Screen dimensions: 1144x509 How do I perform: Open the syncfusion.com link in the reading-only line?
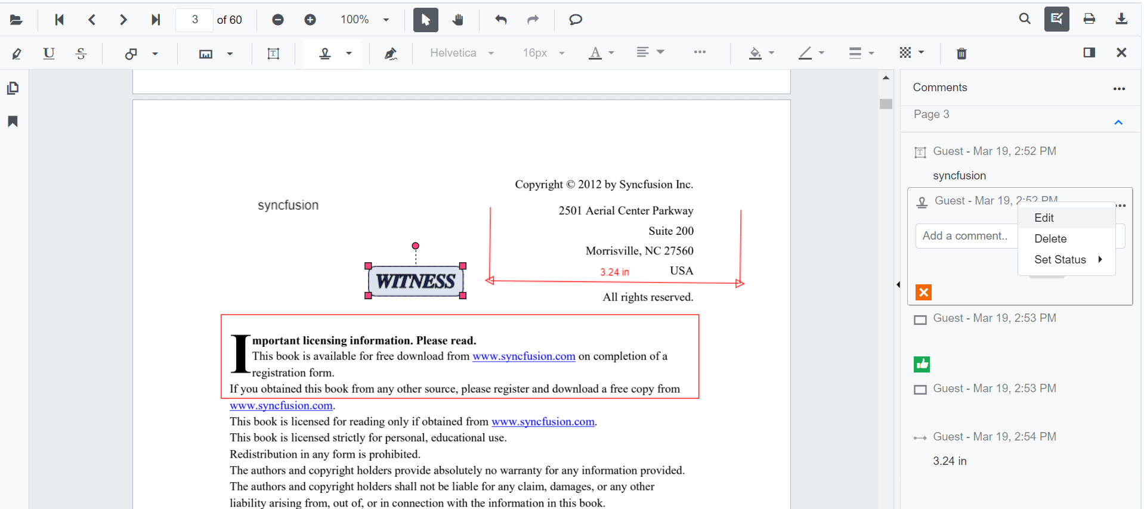point(543,422)
